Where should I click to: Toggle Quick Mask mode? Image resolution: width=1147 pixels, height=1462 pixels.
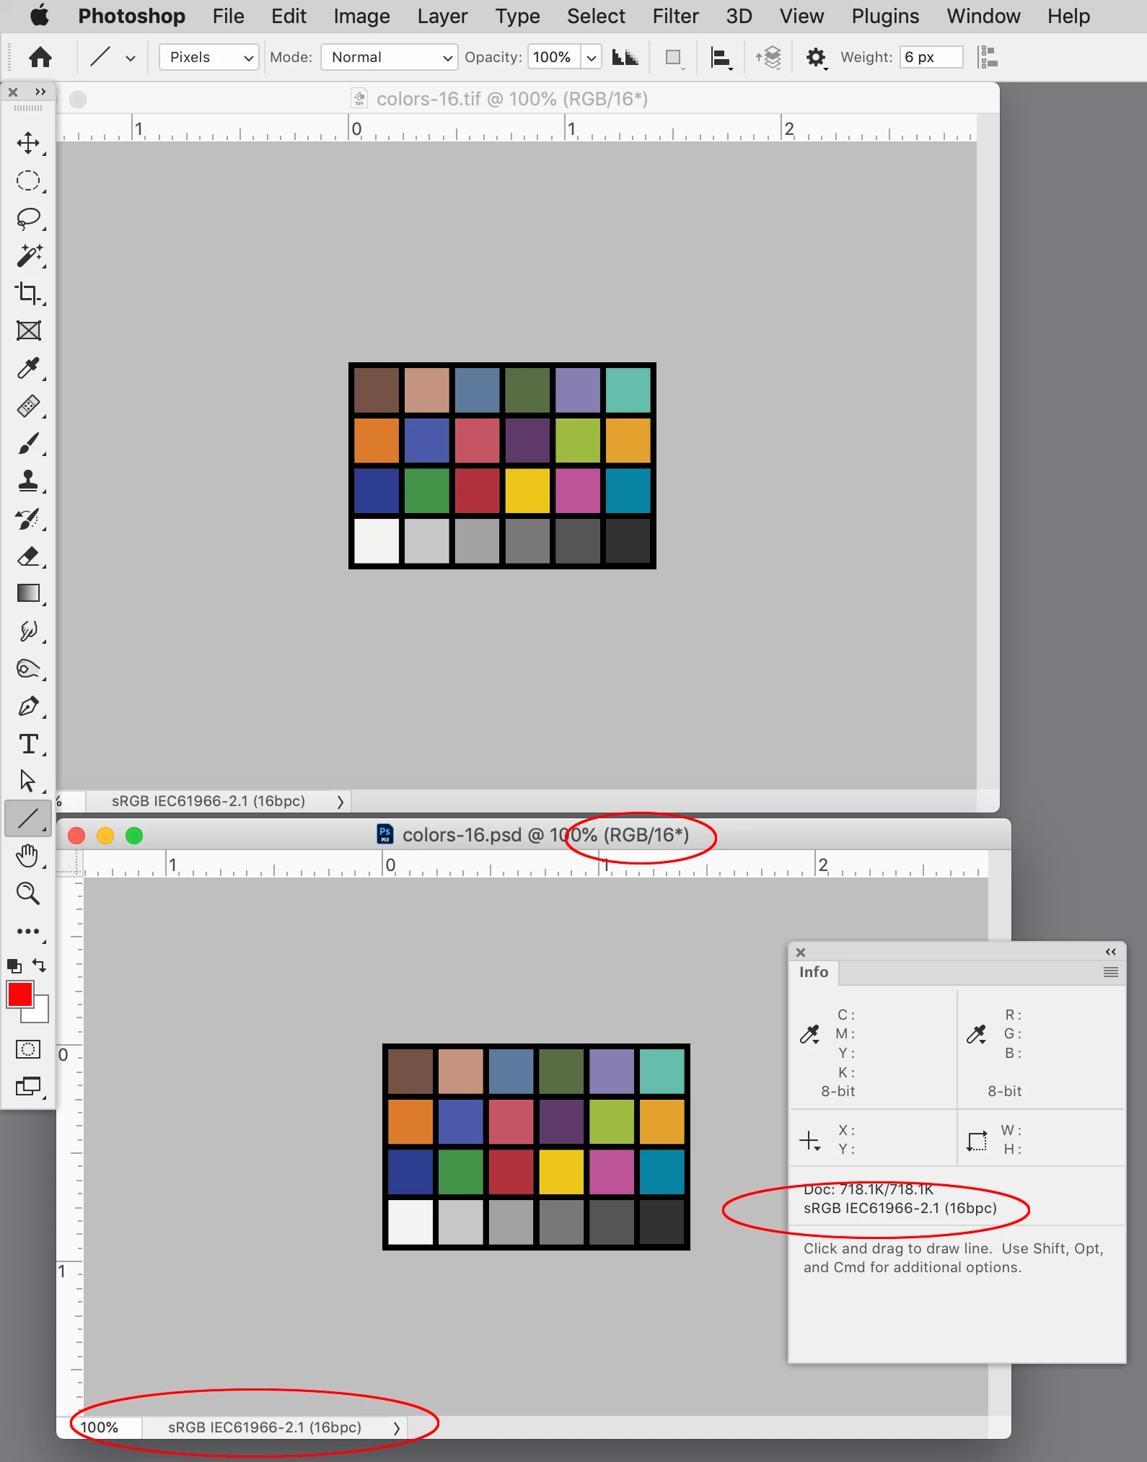[x=28, y=1049]
